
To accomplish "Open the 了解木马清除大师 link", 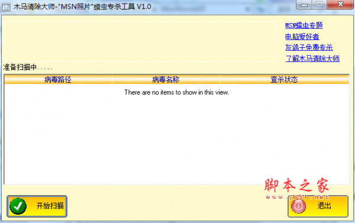I will [x=312, y=59].
